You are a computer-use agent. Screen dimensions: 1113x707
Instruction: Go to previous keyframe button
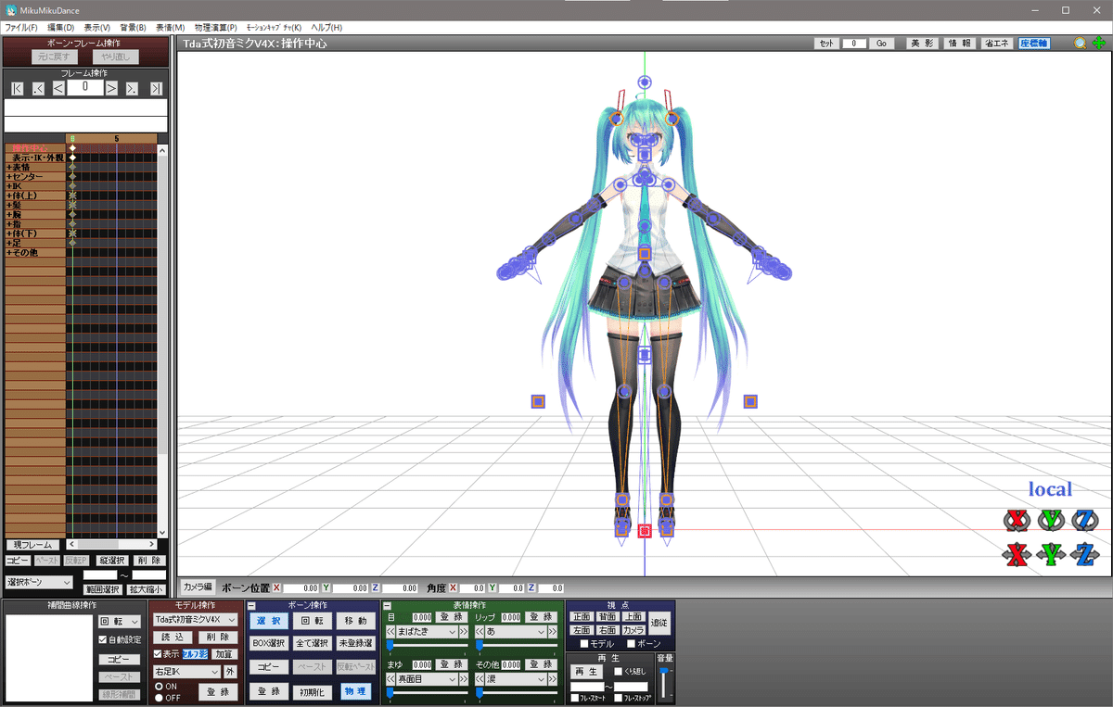click(x=38, y=88)
